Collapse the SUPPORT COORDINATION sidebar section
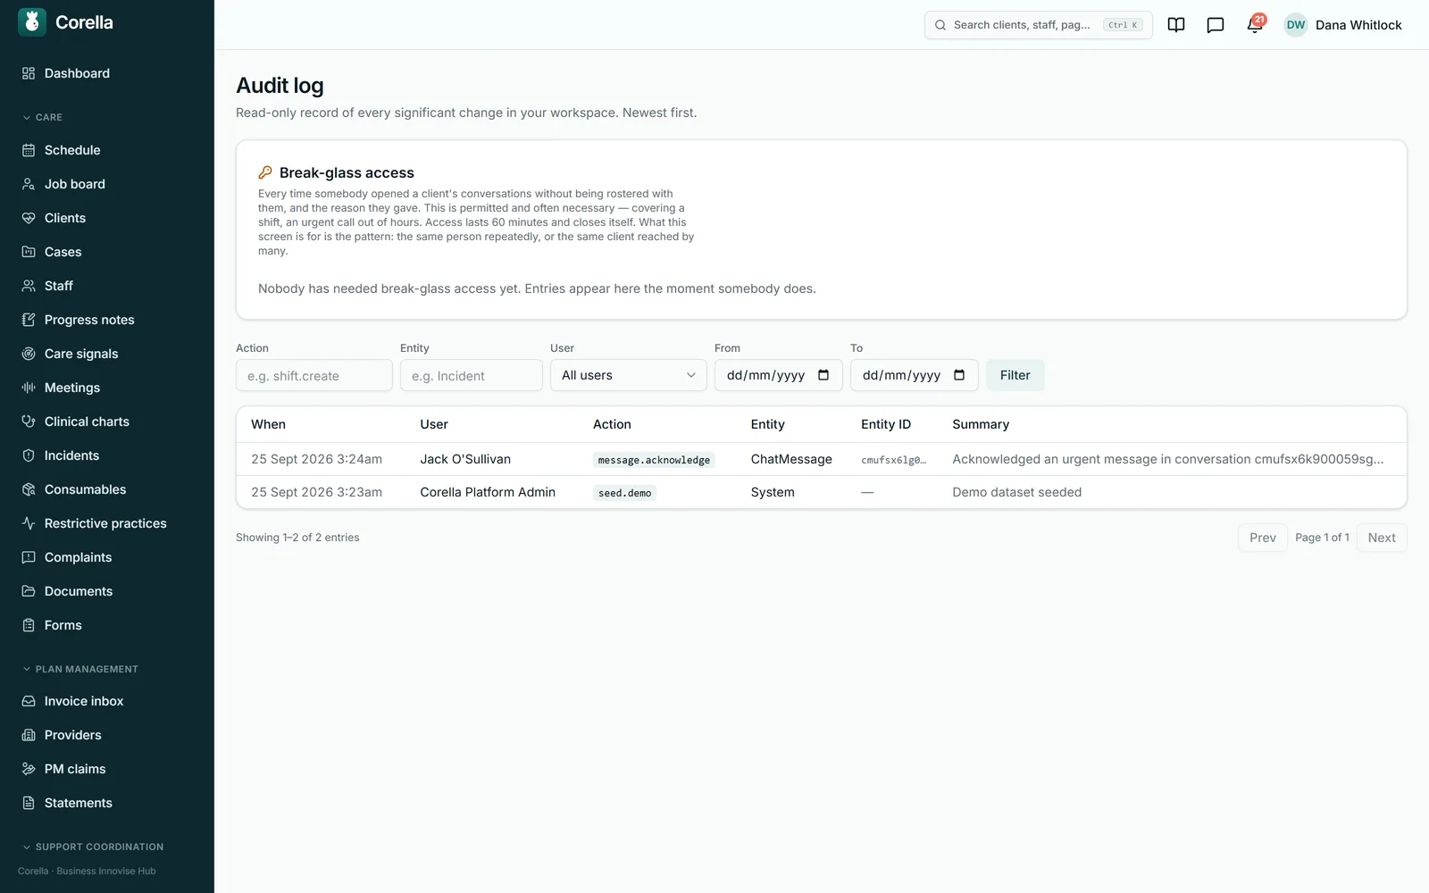 coord(93,847)
